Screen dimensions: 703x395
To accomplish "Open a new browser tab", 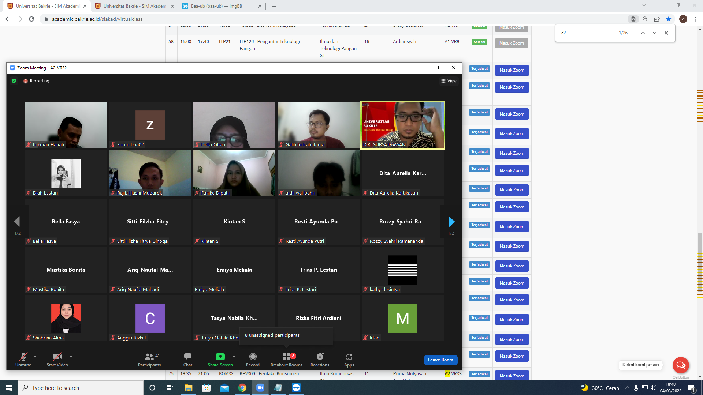I will click(274, 6).
